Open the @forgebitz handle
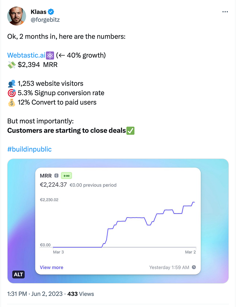The image size is (236, 307). pos(45,20)
